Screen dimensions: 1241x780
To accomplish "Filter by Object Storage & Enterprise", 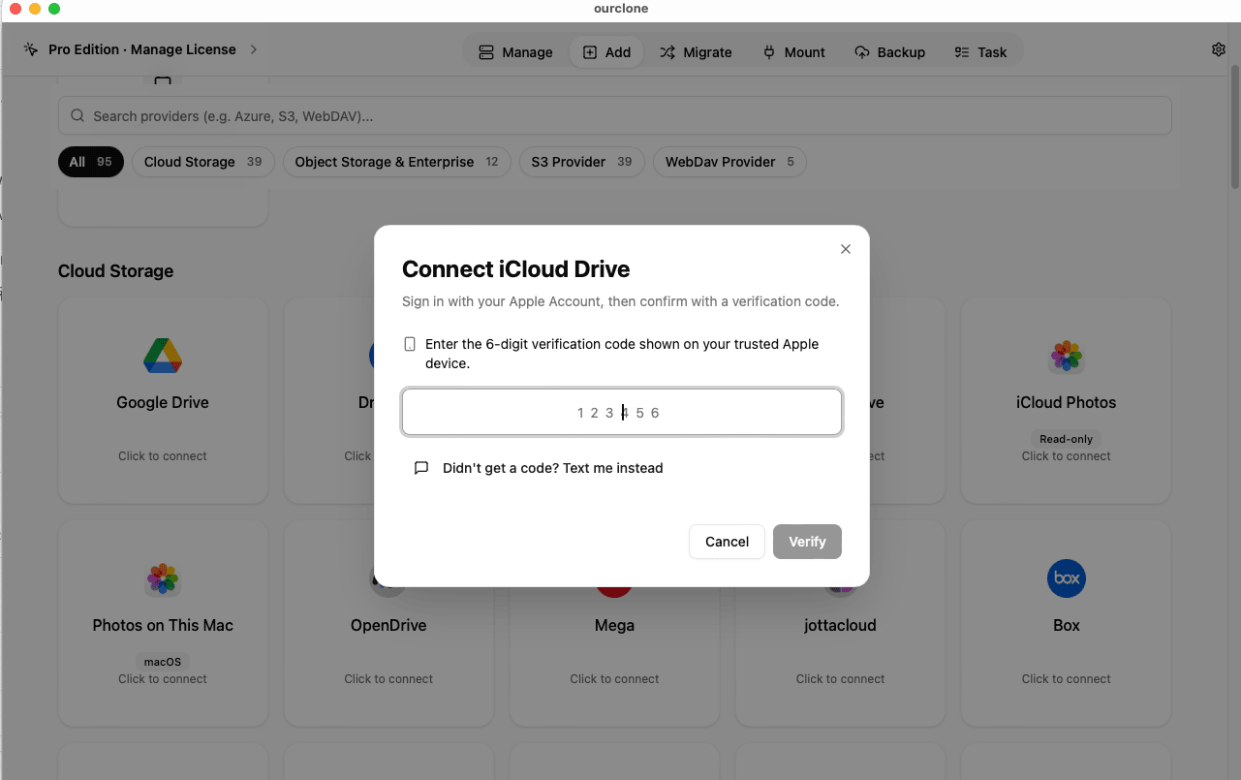I will 396,162.
